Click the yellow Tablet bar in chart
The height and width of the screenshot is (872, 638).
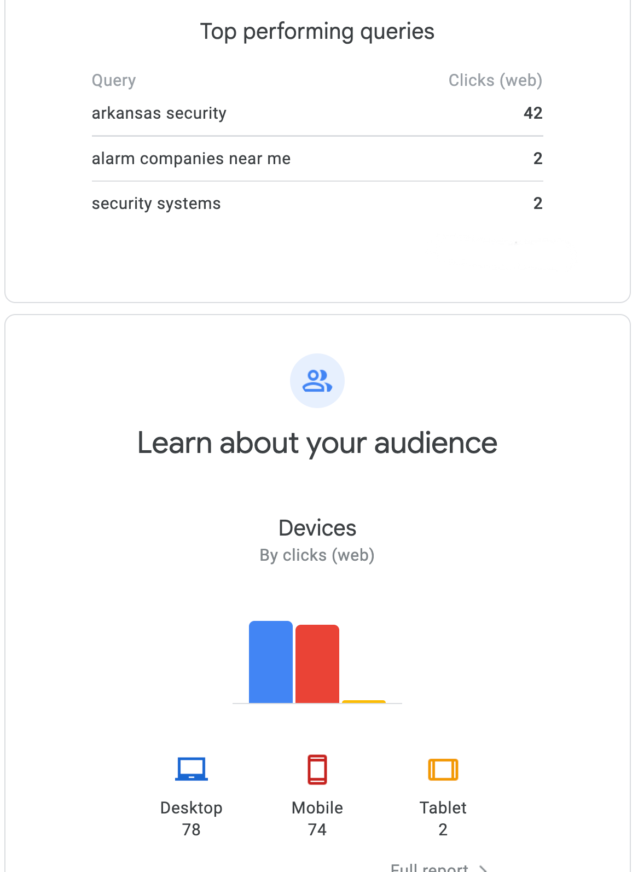pos(364,701)
